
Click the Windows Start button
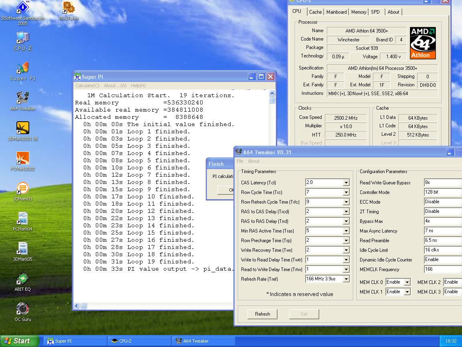[19, 341]
